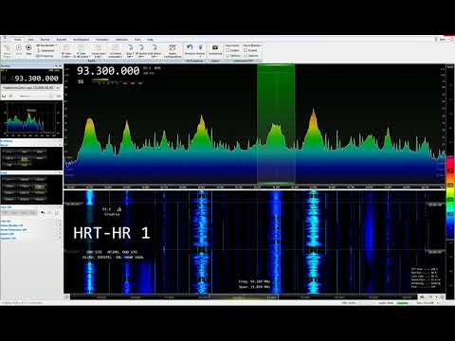Open the Visual Gain control

pyautogui.click(x=99, y=50)
